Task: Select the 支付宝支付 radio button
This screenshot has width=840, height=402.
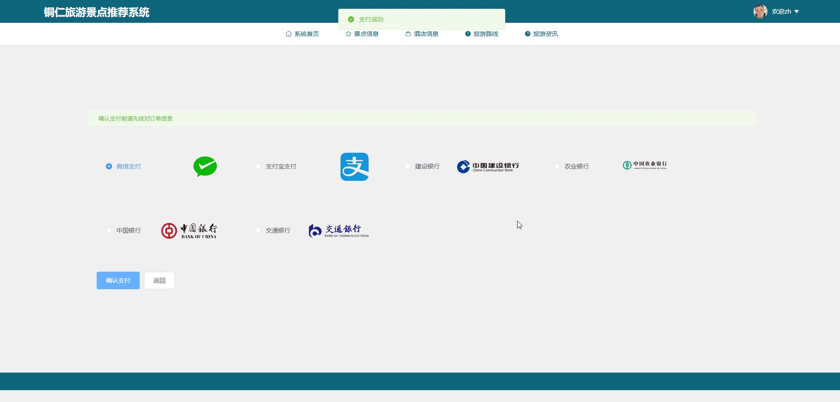Action: click(258, 166)
